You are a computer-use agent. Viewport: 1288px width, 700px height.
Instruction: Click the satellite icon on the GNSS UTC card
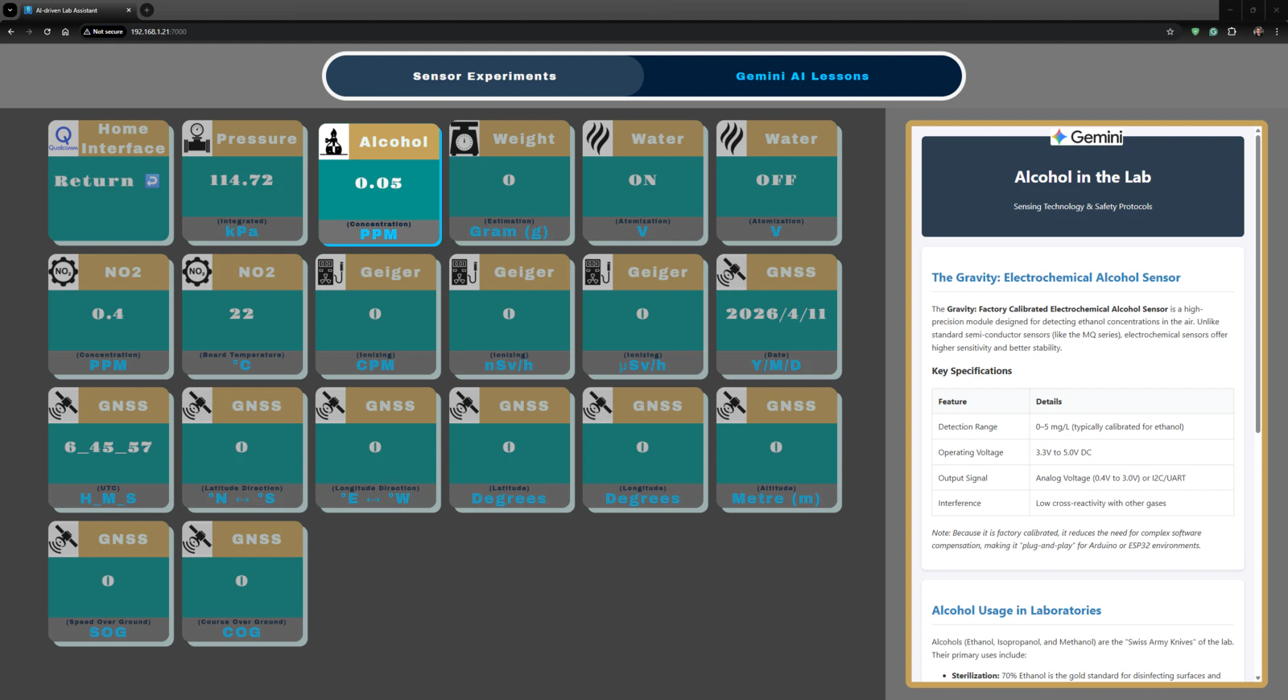coord(64,406)
